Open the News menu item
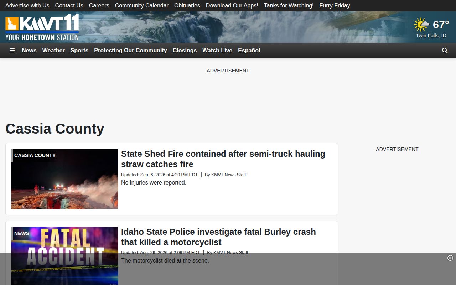Image resolution: width=456 pixels, height=285 pixels. (x=29, y=51)
